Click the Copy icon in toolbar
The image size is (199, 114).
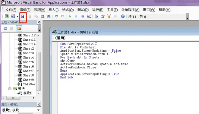tap(36, 16)
